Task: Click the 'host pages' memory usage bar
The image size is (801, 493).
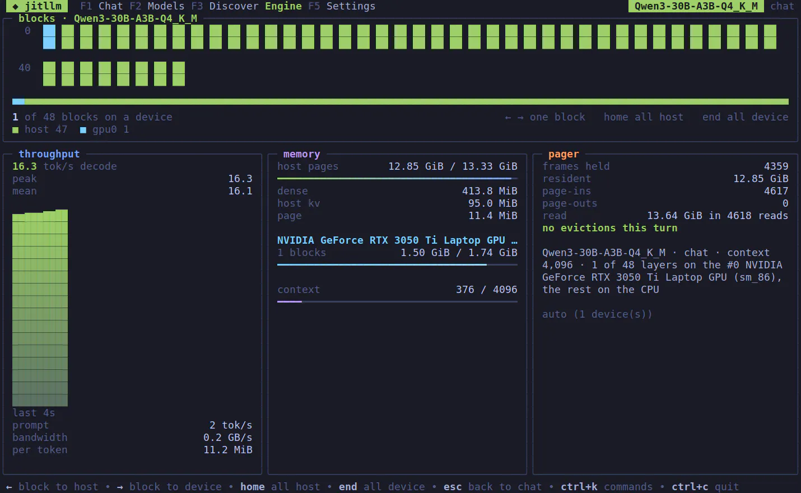Action: [397, 179]
